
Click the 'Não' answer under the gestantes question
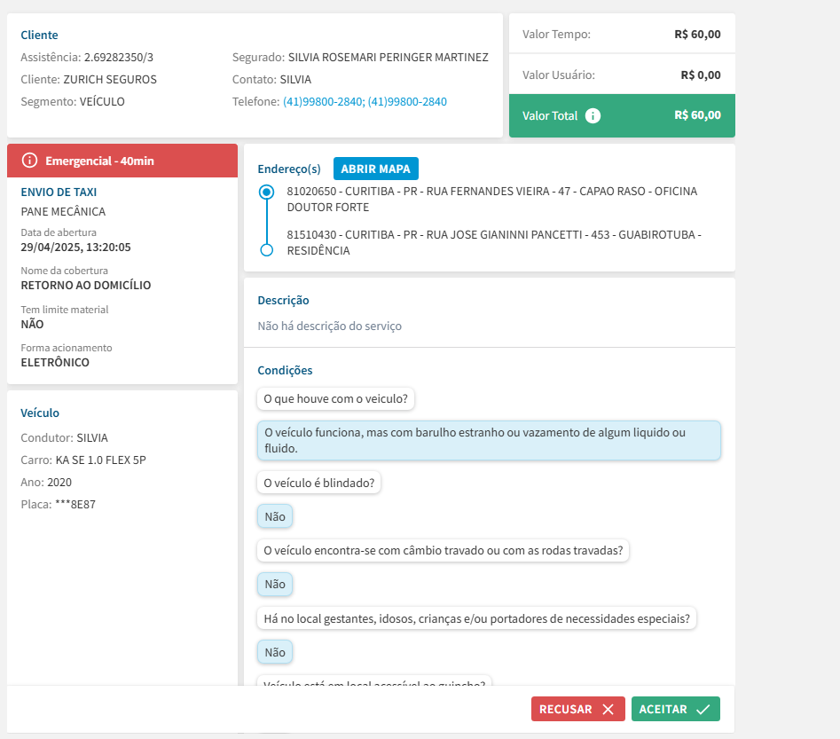pos(275,652)
